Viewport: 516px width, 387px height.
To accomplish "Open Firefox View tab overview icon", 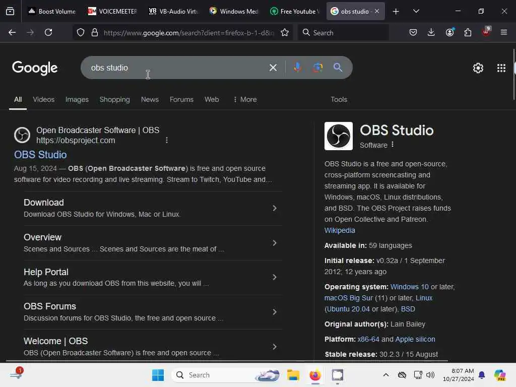I will [10, 11].
